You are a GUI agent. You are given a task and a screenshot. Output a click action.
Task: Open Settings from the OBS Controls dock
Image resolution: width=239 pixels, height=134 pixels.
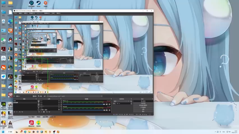click(143, 109)
